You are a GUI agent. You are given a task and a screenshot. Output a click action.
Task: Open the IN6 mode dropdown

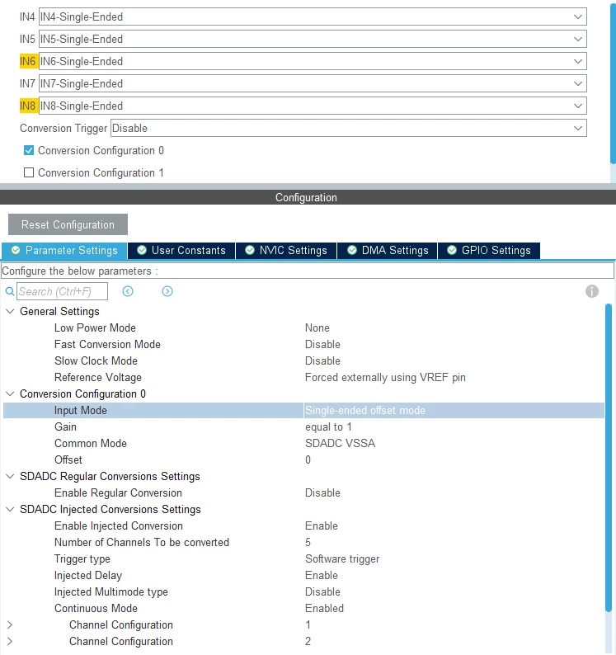(x=313, y=61)
